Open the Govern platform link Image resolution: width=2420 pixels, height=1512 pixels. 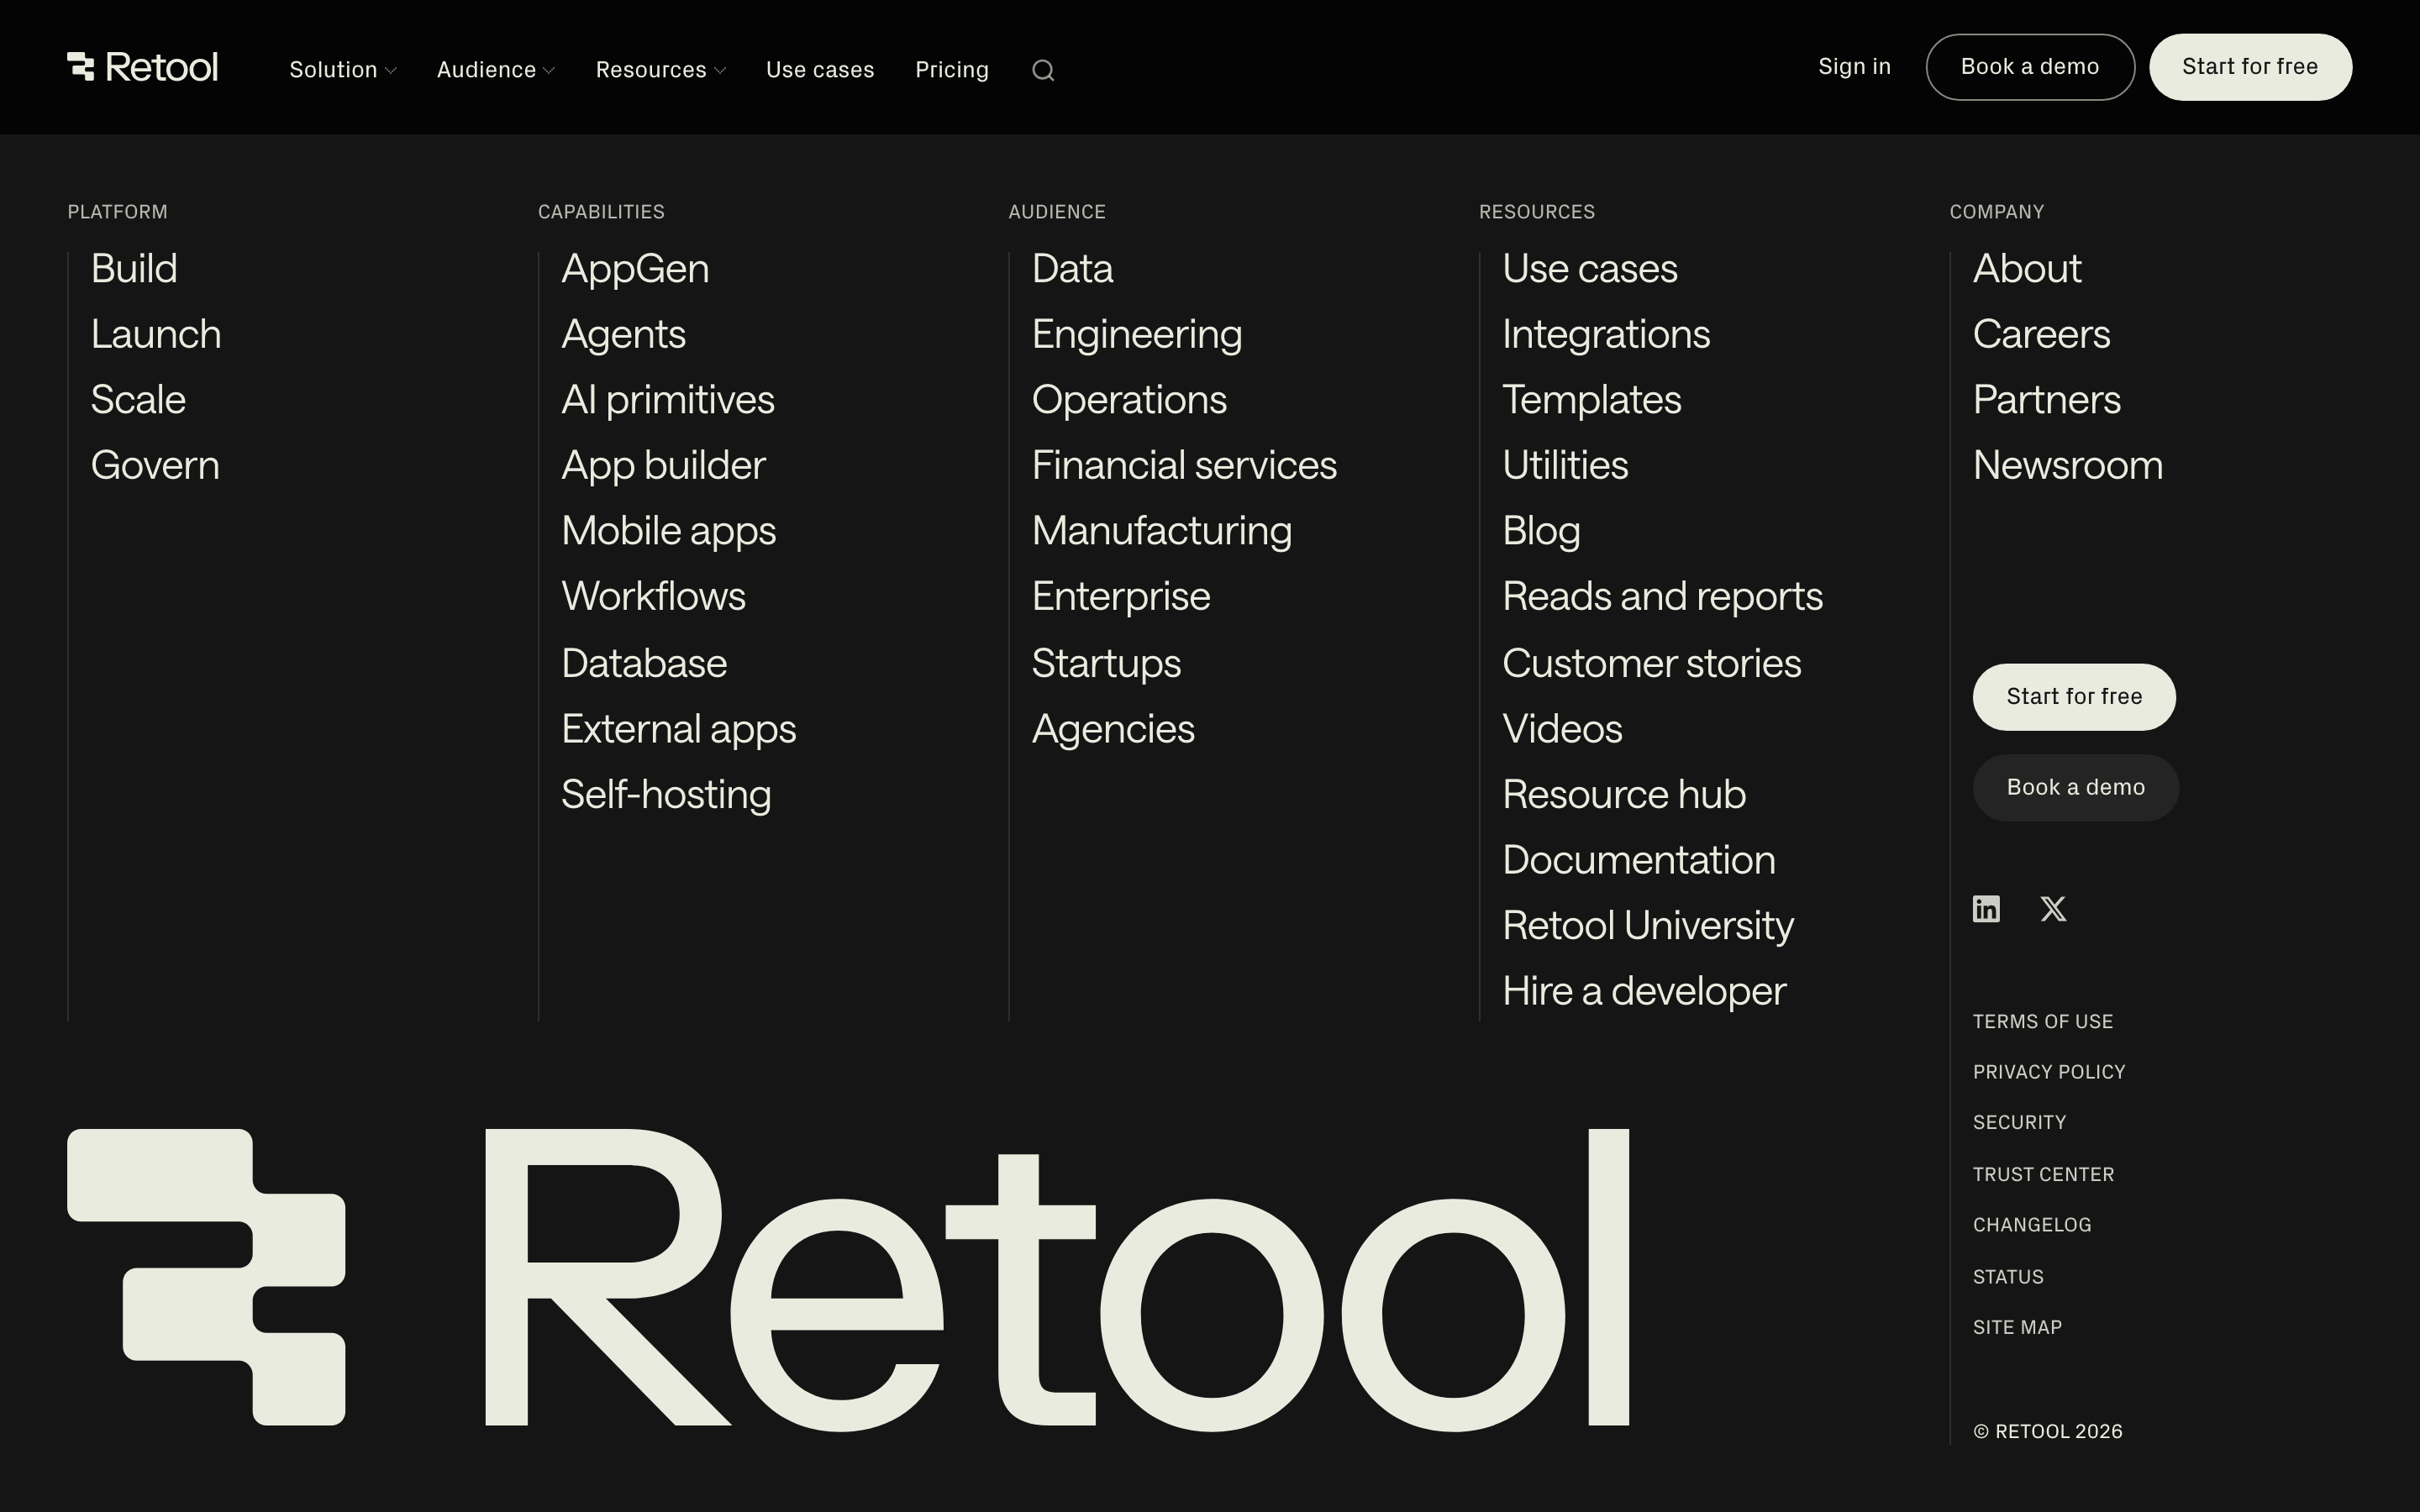point(155,465)
